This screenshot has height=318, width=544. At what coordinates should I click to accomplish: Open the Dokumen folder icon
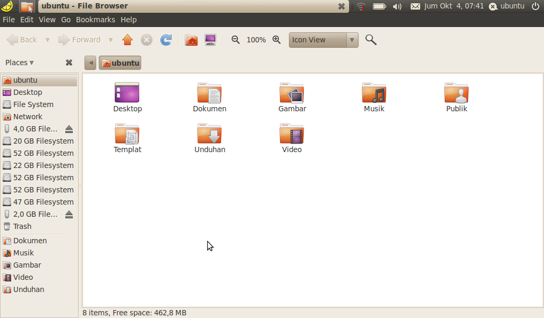pyautogui.click(x=209, y=92)
